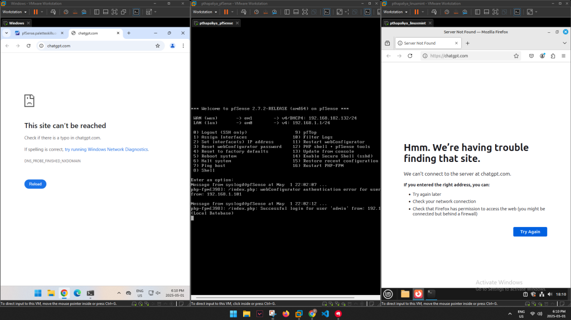571x320 pixels.
Task: Click the Try Again button in Firefox
Action: (530, 232)
